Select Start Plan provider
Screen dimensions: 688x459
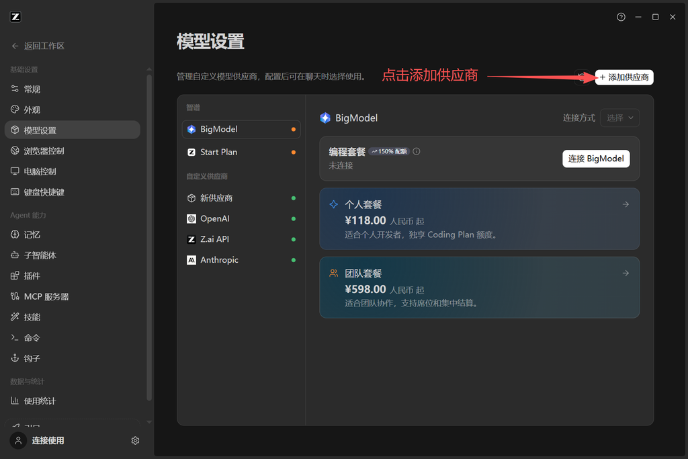pos(241,152)
